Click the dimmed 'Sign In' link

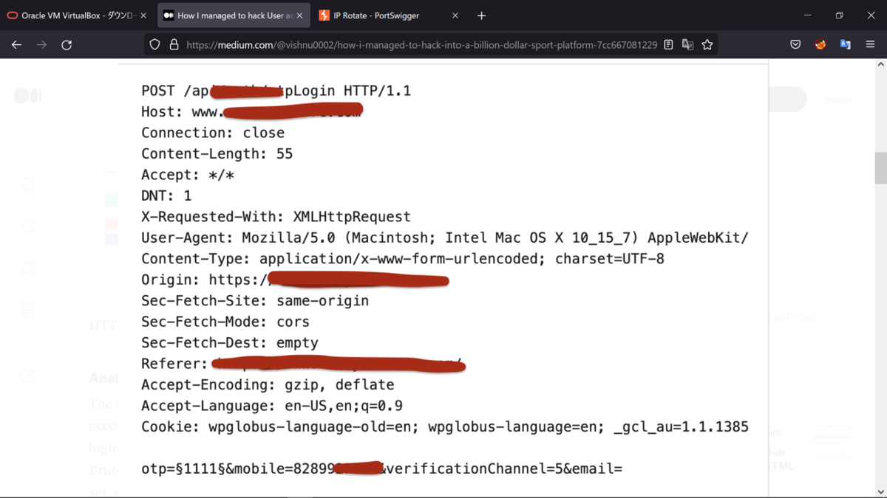click(x=838, y=100)
